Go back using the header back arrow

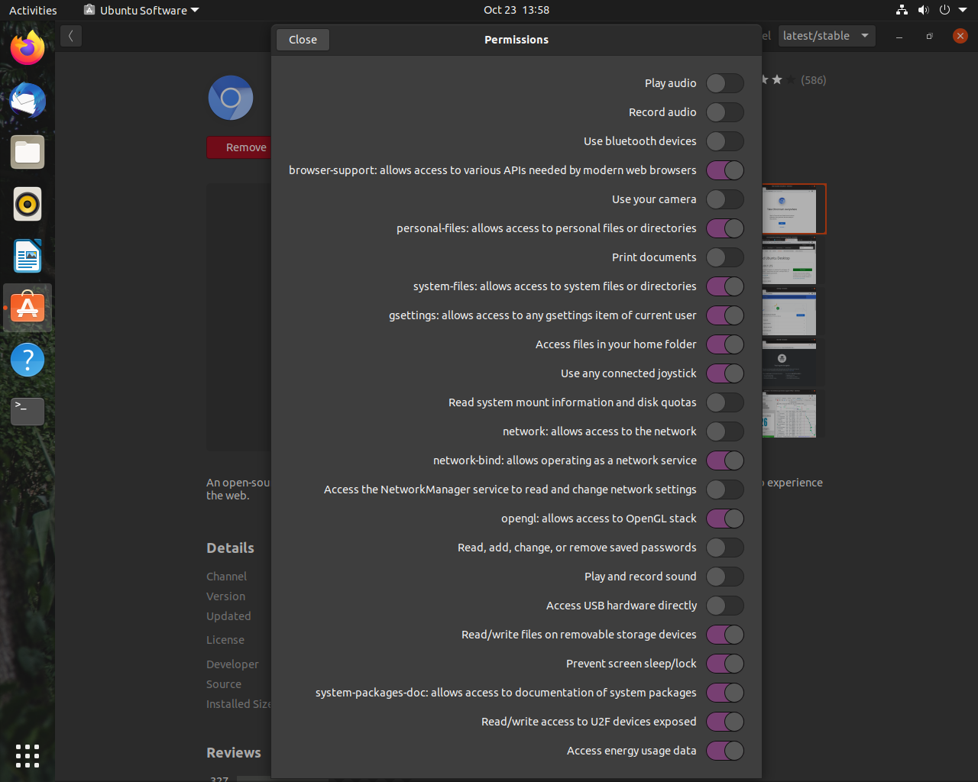71,36
